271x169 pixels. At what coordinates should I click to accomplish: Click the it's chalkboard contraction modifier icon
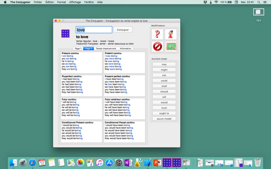pos(171,47)
